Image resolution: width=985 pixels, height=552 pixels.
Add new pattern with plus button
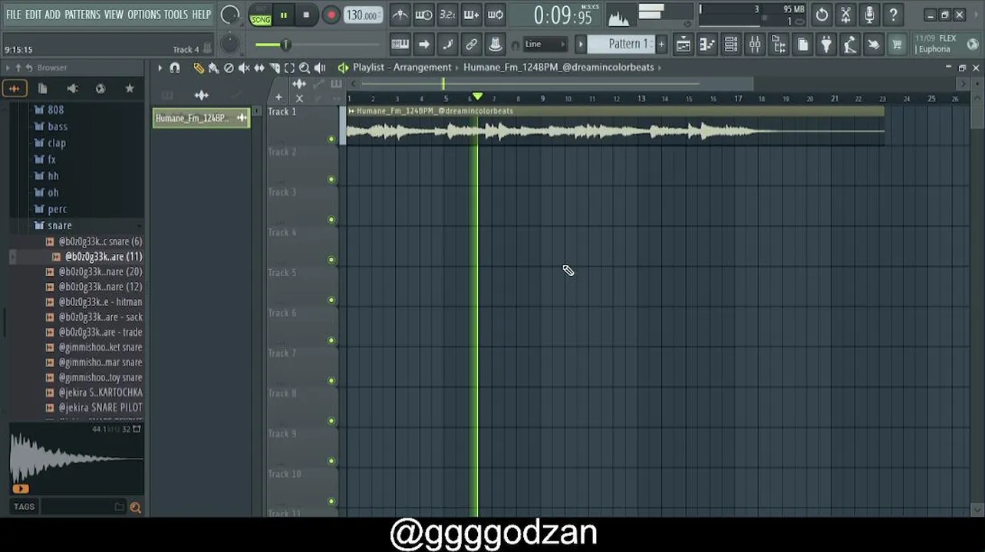coord(661,44)
